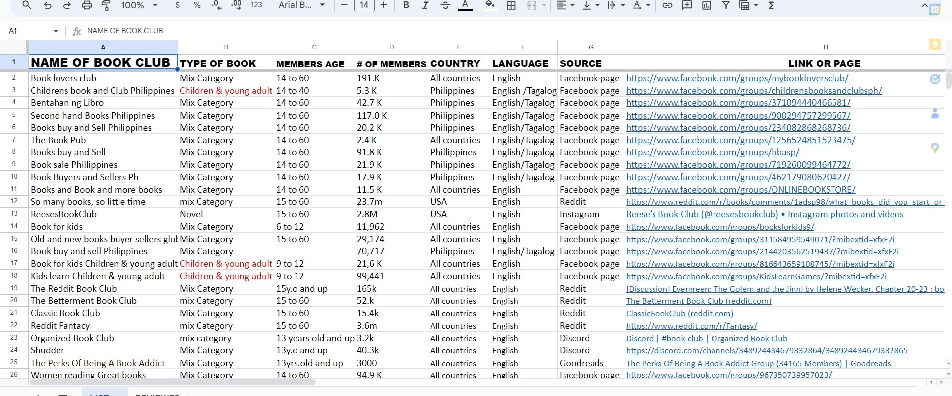Open the cell borders menu
This screenshot has width=952, height=396.
click(x=511, y=5)
